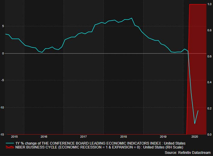The height and width of the screenshot is (156, 213).
Task: Click the red NBER Business Cycle legend swatch
Action: point(10,147)
